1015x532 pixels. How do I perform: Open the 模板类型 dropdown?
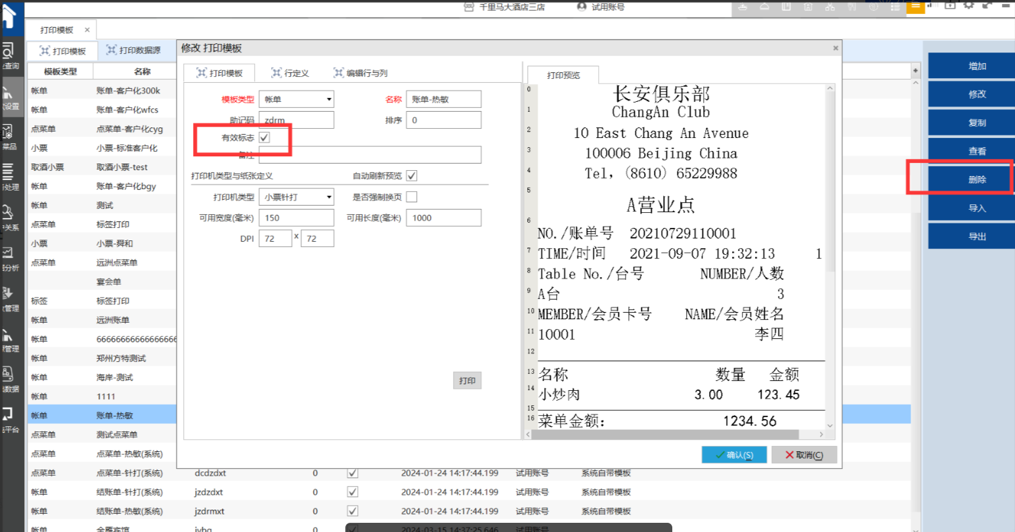pos(296,99)
